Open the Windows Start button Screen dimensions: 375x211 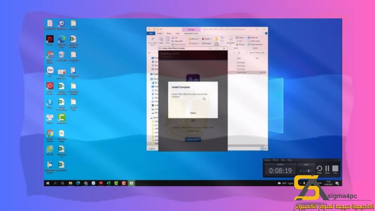48,183
